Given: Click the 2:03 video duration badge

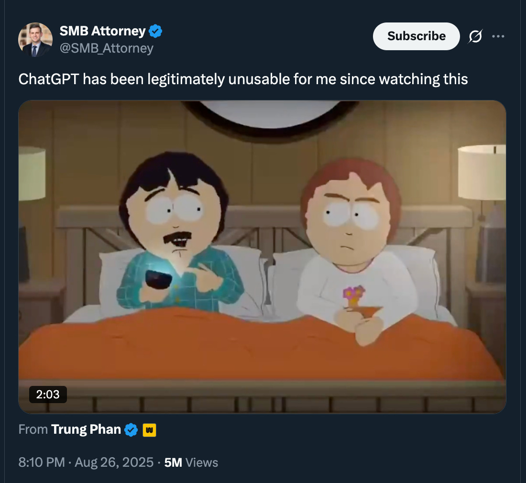Looking at the screenshot, I should (x=48, y=395).
